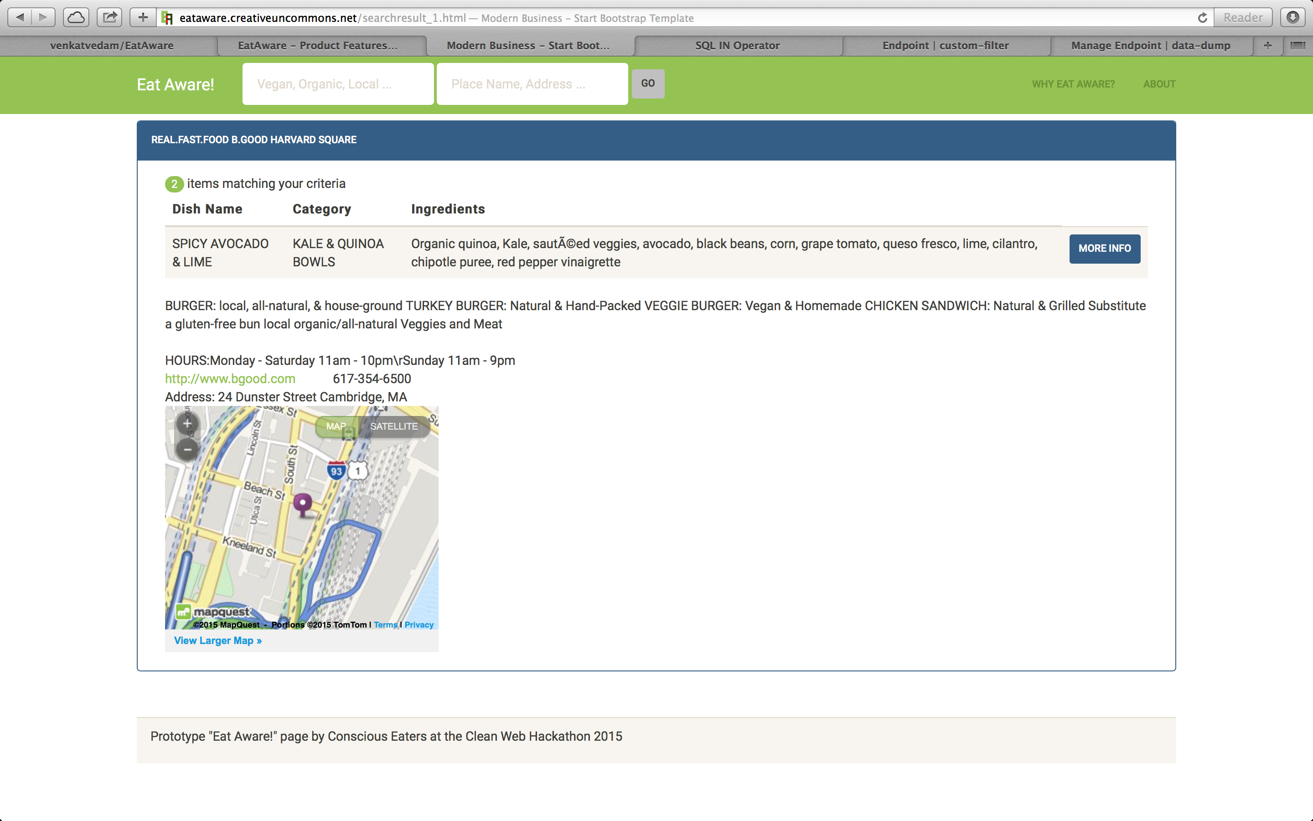Switch to SQL IN Operator tab

(x=737, y=46)
